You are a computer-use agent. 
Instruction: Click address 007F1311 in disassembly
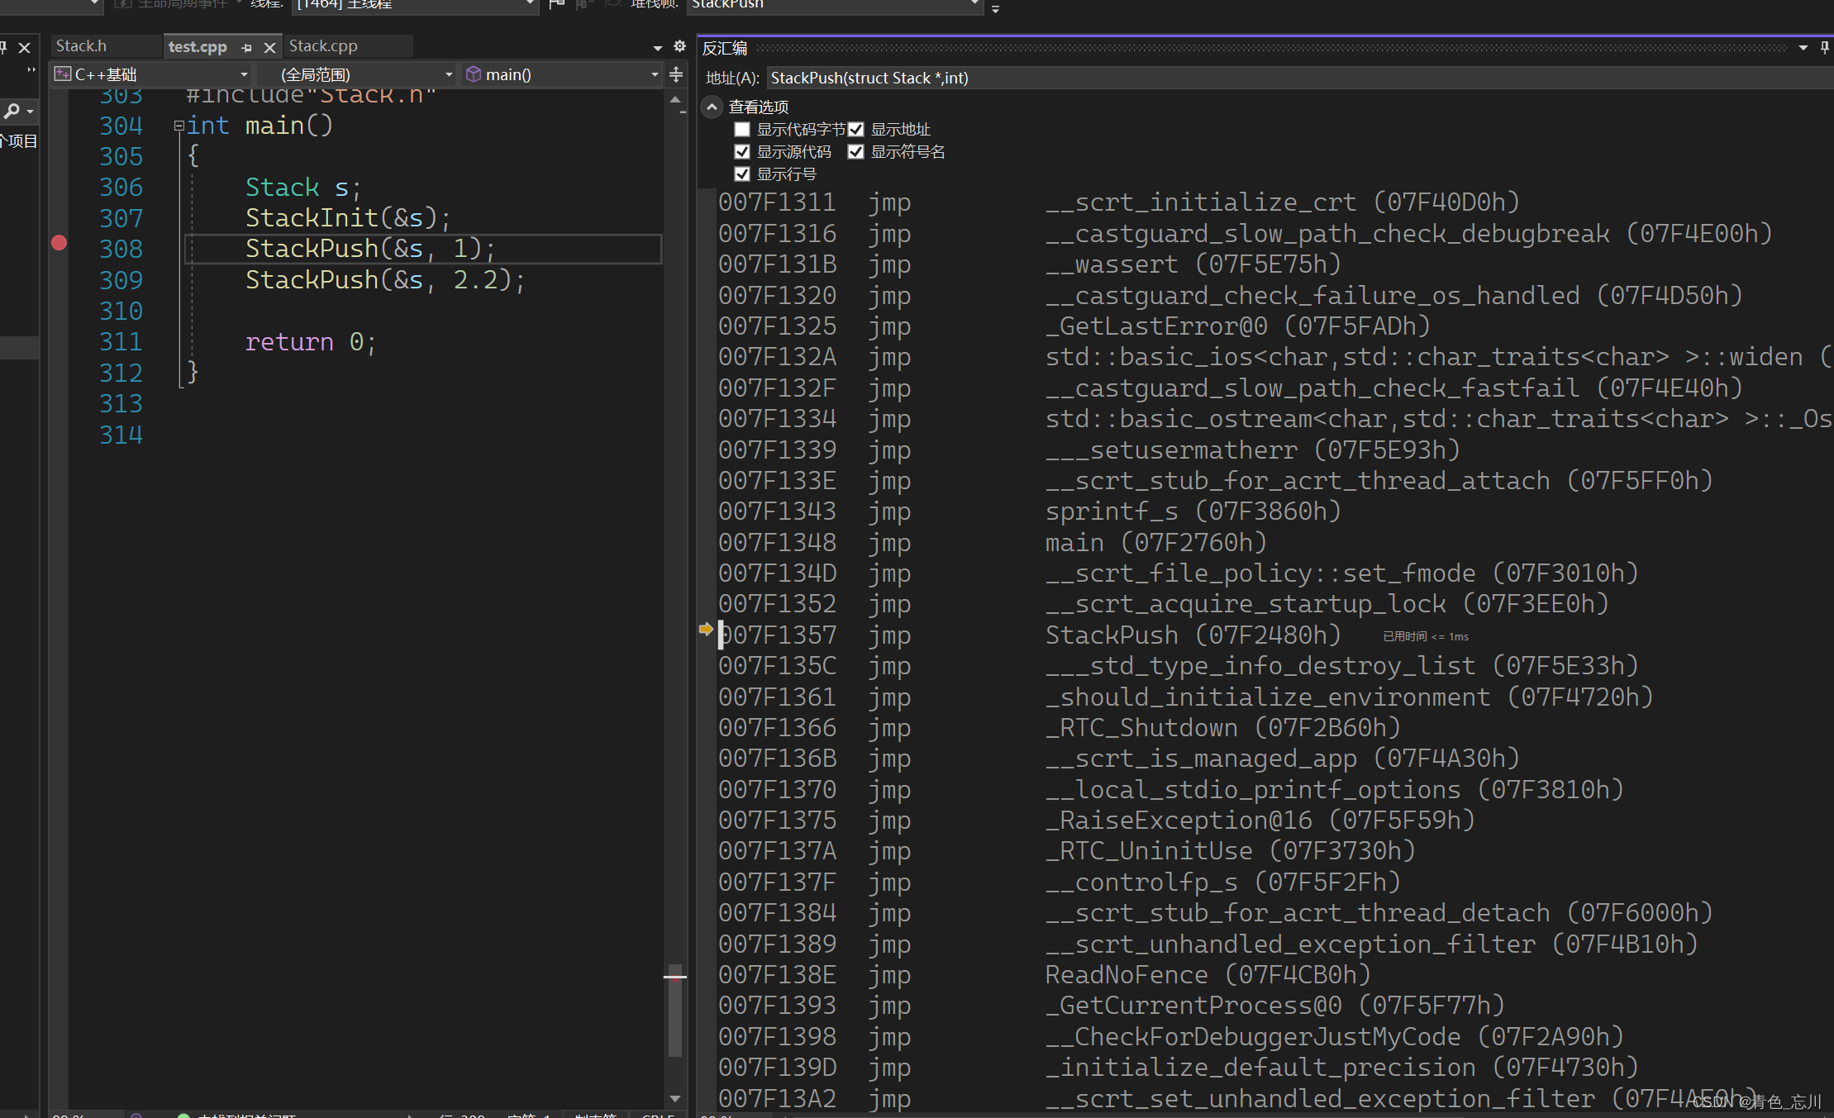tap(777, 202)
